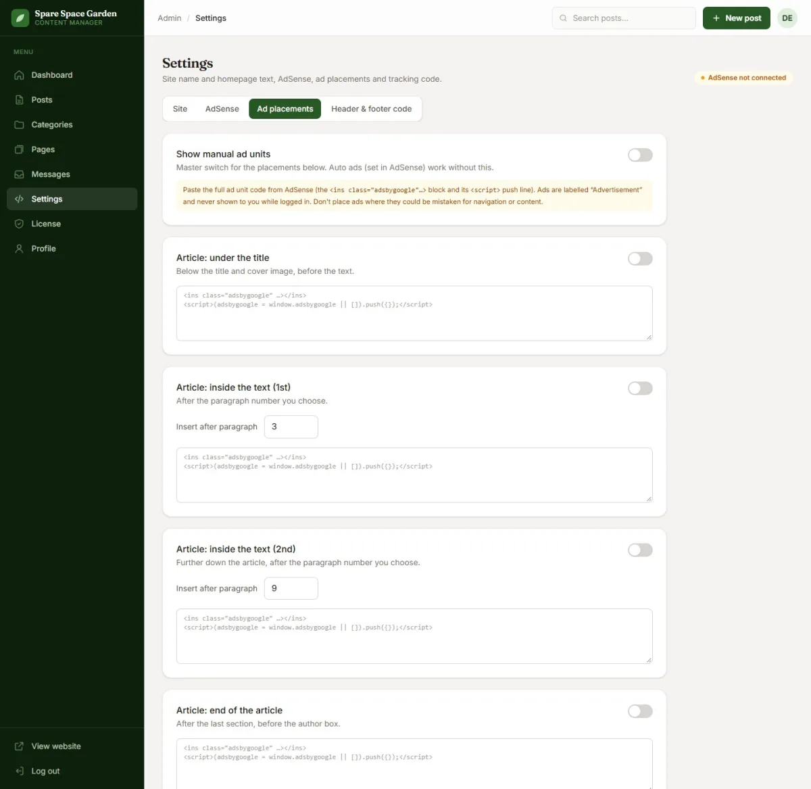Open Dashboard from the sidebar
Screen dimensions: 811x789
tap(72, 75)
